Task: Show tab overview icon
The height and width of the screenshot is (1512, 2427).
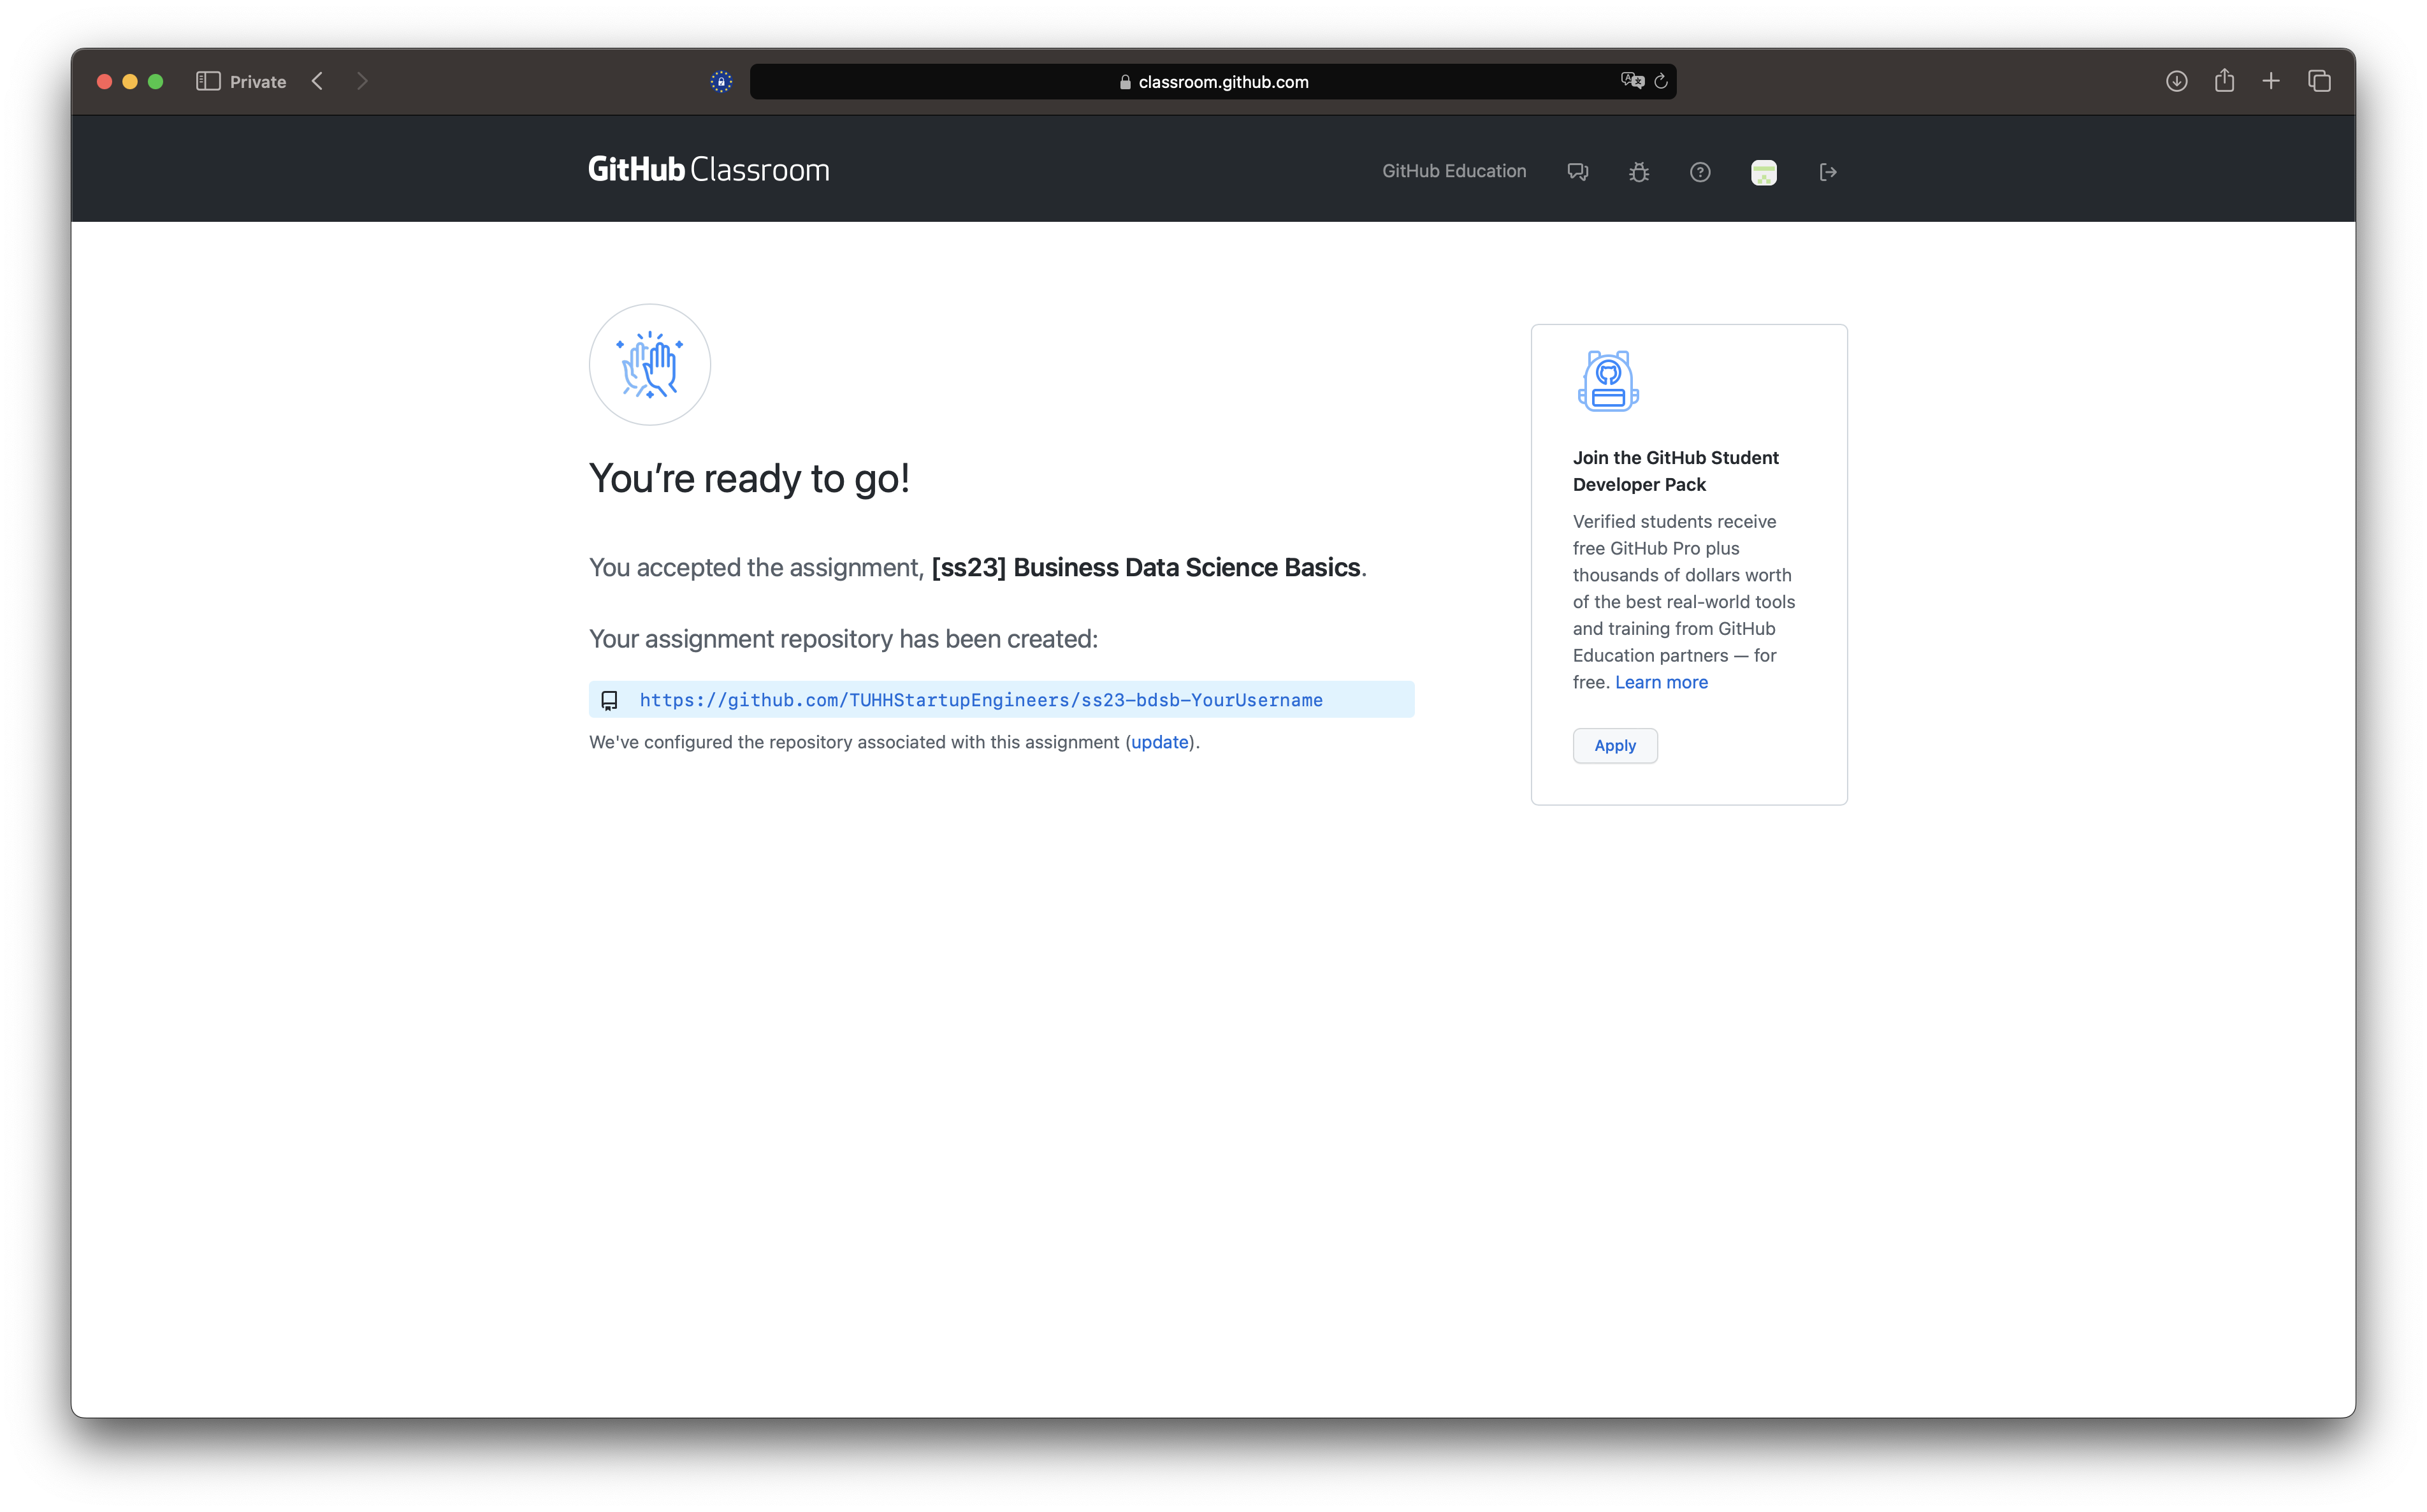Action: (2319, 81)
